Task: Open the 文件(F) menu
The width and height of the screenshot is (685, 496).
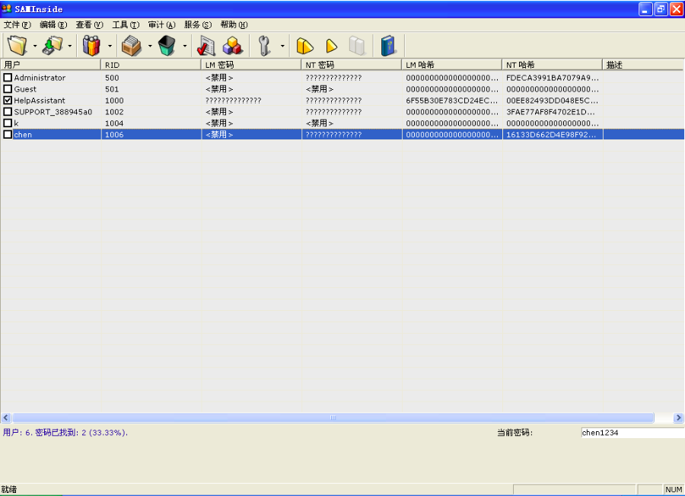Action: coord(17,24)
